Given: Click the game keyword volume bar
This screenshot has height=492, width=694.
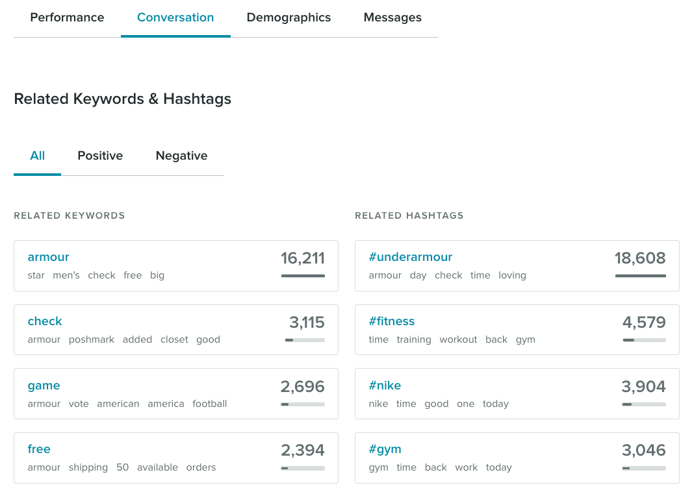Looking at the screenshot, I should [303, 404].
